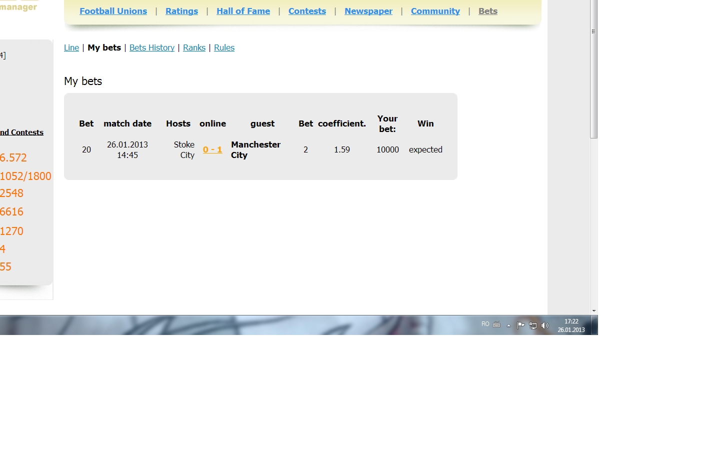
Task: Click the volume speaker tray icon
Action: pos(544,325)
